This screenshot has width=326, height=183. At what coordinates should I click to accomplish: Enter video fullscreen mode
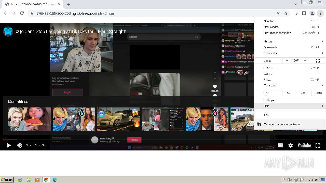pyautogui.click(x=318, y=145)
